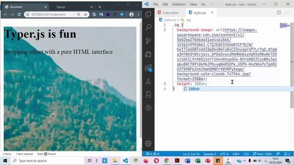Open Firefox from the taskbar
The width and height of the screenshot is (294, 165).
pyautogui.click(x=146, y=161)
